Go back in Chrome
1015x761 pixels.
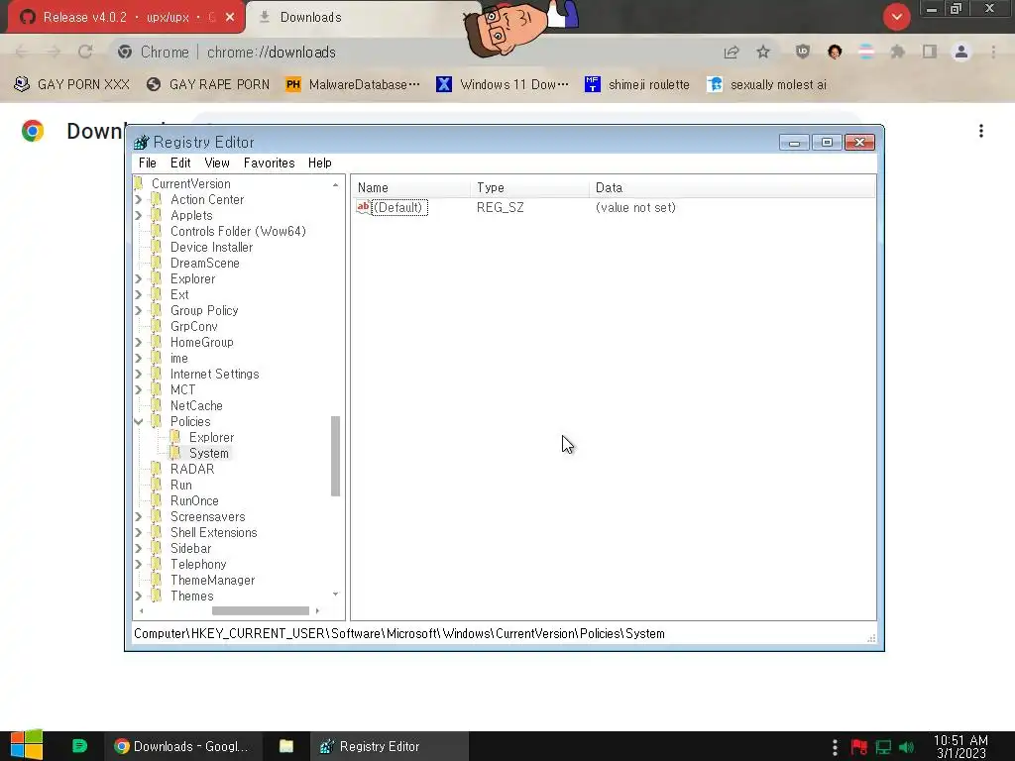22,53
